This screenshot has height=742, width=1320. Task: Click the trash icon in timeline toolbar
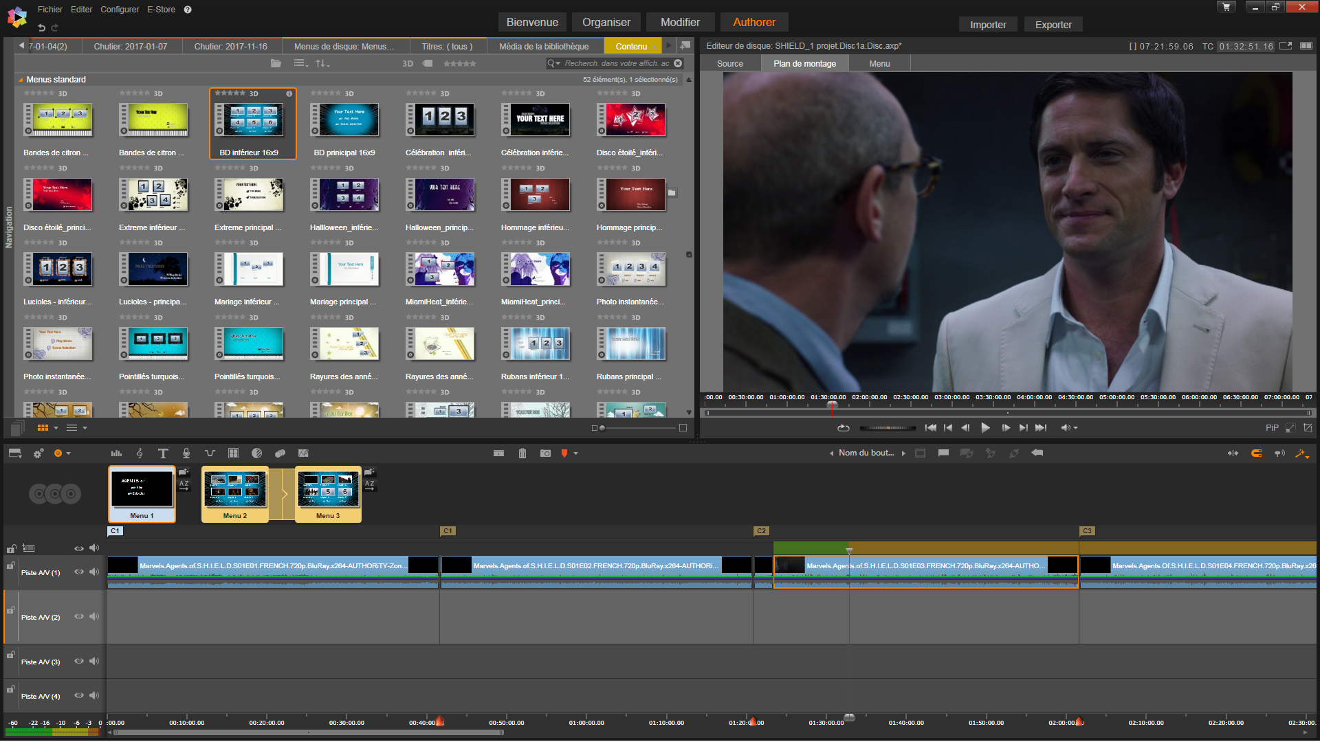pos(522,453)
